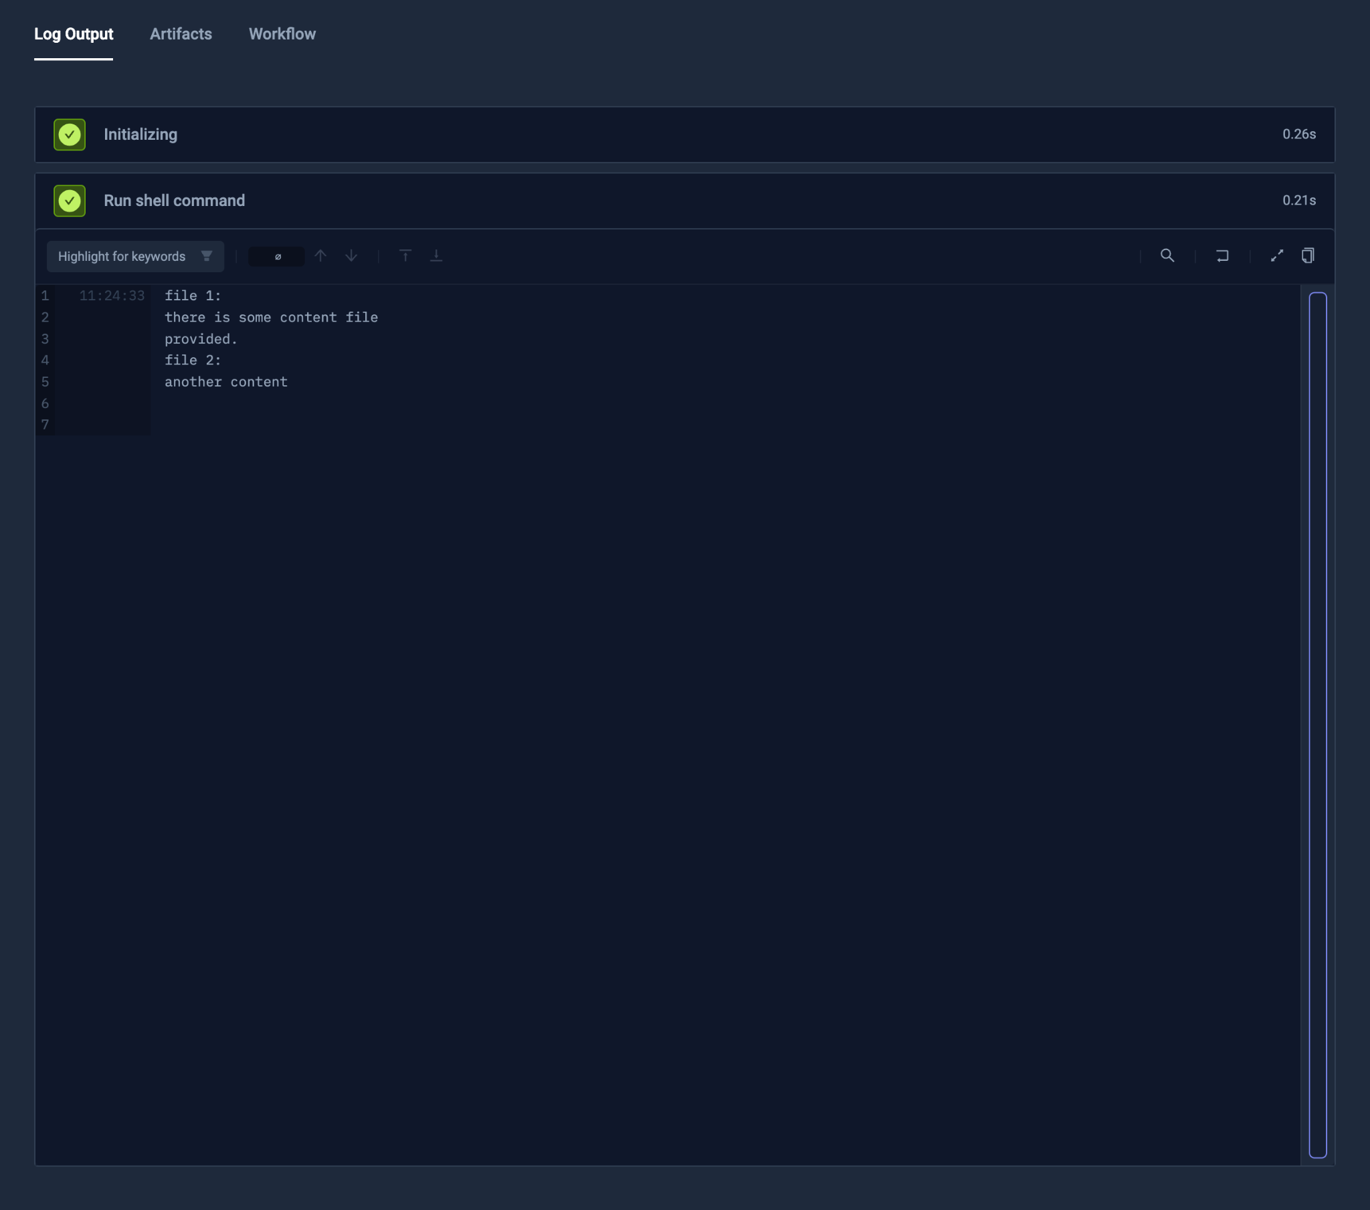The height and width of the screenshot is (1210, 1370).
Task: Open Highlight for keywords filter field
Action: click(x=122, y=256)
